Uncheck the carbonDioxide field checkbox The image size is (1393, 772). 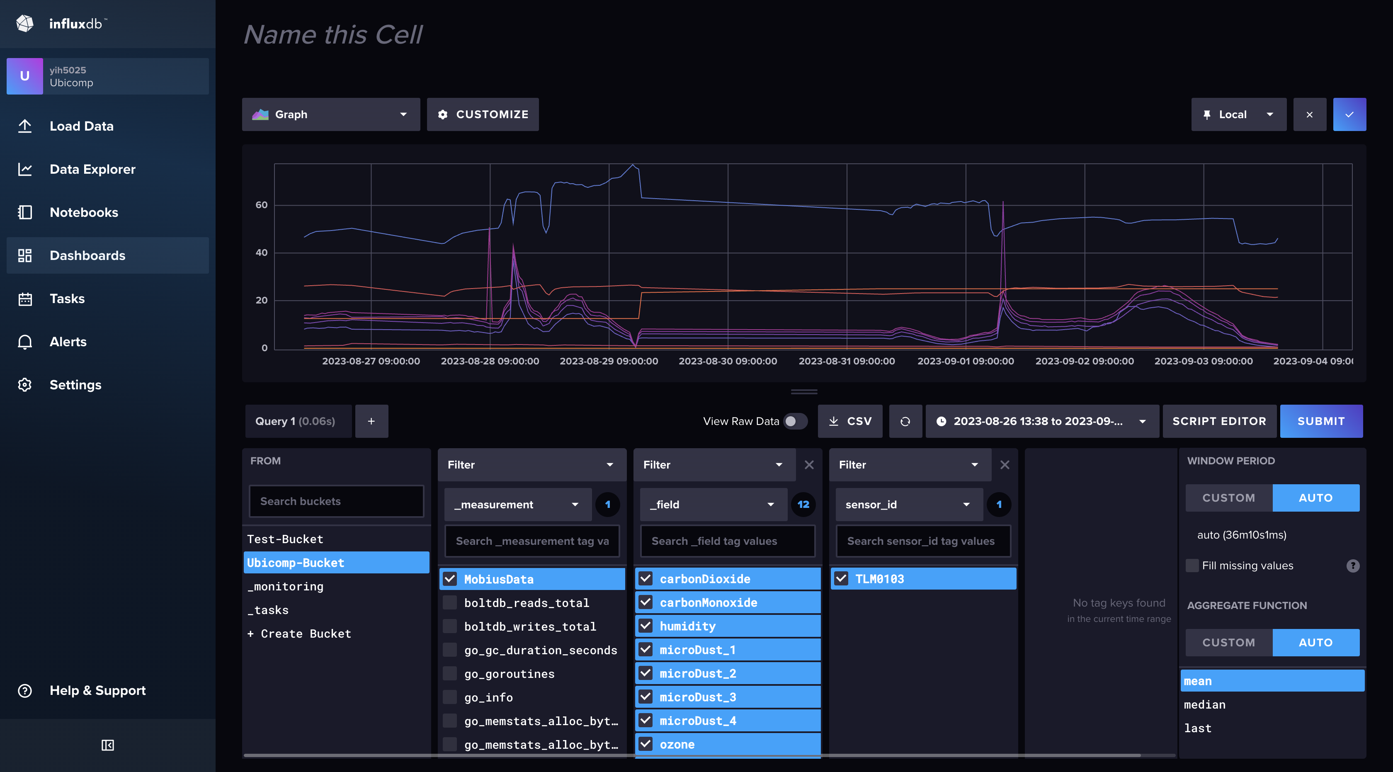646,578
